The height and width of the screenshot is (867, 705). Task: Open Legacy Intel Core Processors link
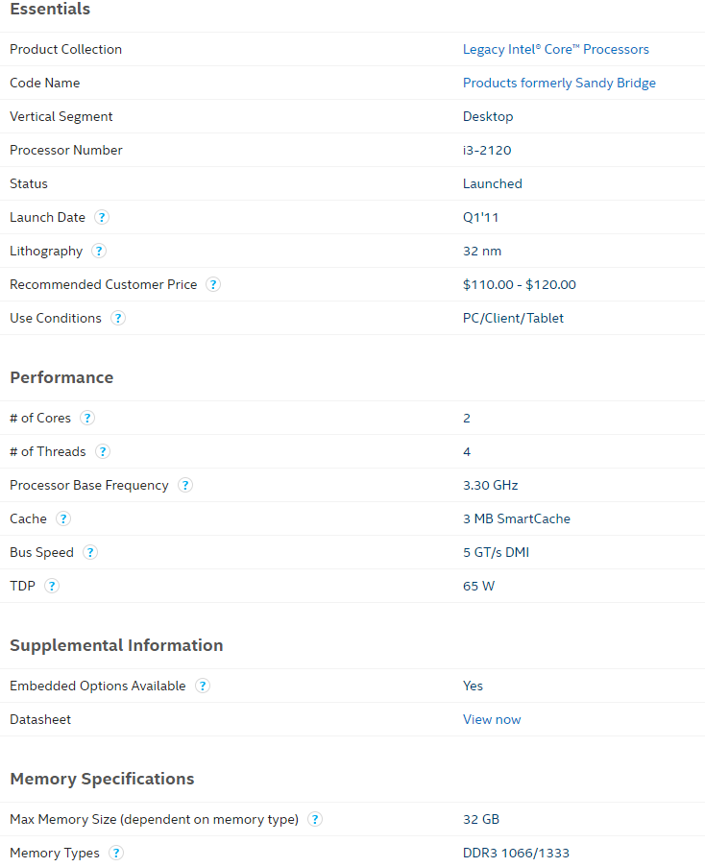click(x=555, y=49)
